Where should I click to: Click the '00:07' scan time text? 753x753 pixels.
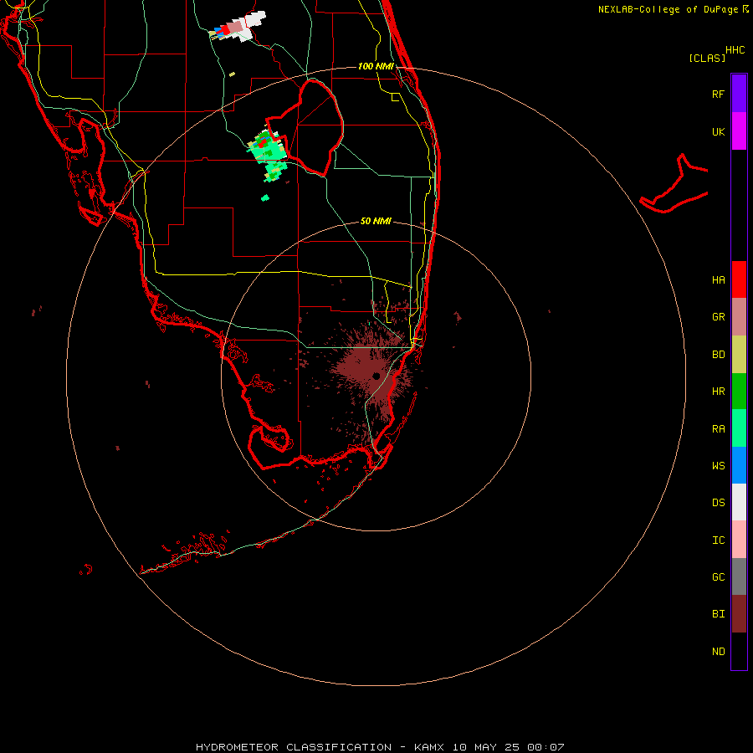(x=546, y=747)
